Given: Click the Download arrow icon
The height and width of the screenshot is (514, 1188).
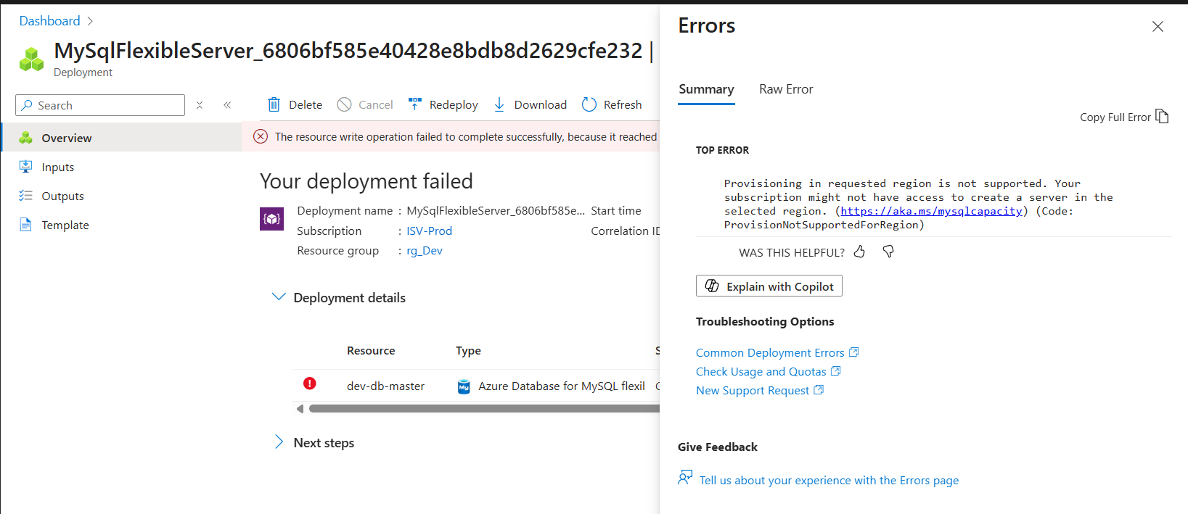Looking at the screenshot, I should click(499, 104).
